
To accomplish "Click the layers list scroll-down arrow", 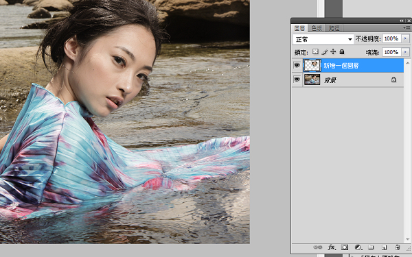I will click(407, 239).
